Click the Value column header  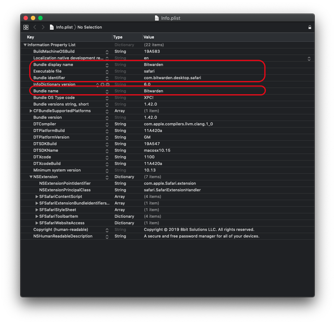click(x=149, y=37)
